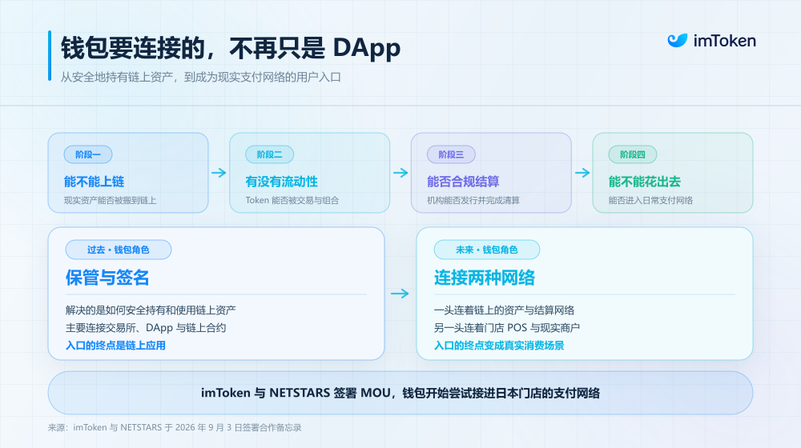Viewport: 801px width, 448px height.
Task: Click line 另一头连着门店 POS 与现实商户
Action: pyautogui.click(x=507, y=327)
